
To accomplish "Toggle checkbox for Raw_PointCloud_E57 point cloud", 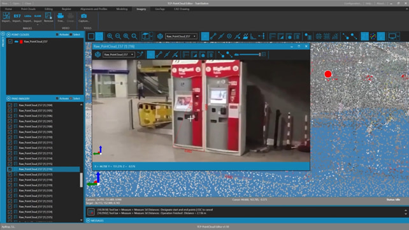I will point(10,41).
